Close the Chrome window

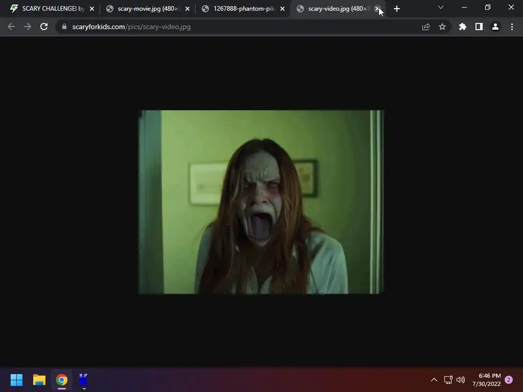pos(511,7)
